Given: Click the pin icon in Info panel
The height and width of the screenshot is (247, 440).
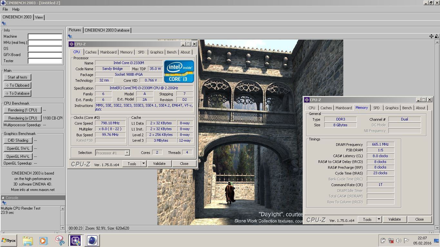Looking at the screenshot, I should (4, 23).
